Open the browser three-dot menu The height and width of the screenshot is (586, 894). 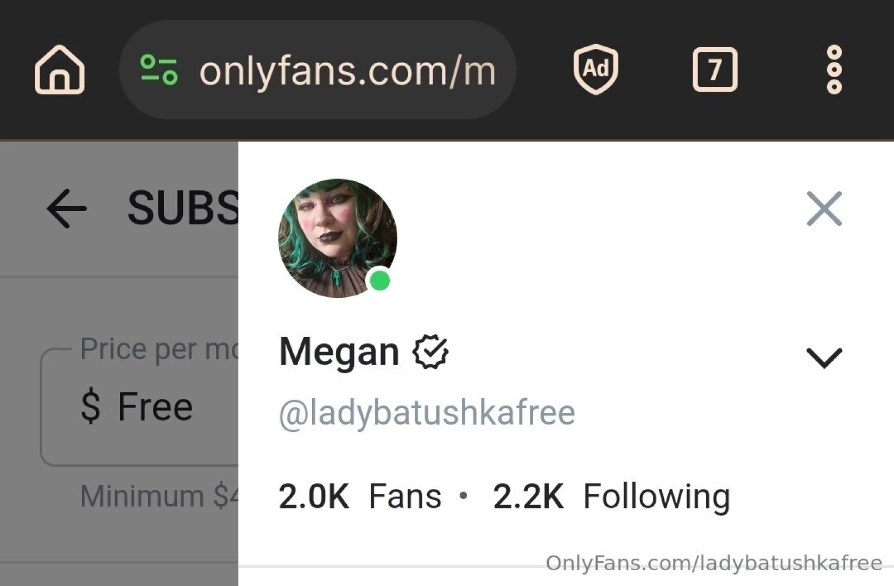834,68
